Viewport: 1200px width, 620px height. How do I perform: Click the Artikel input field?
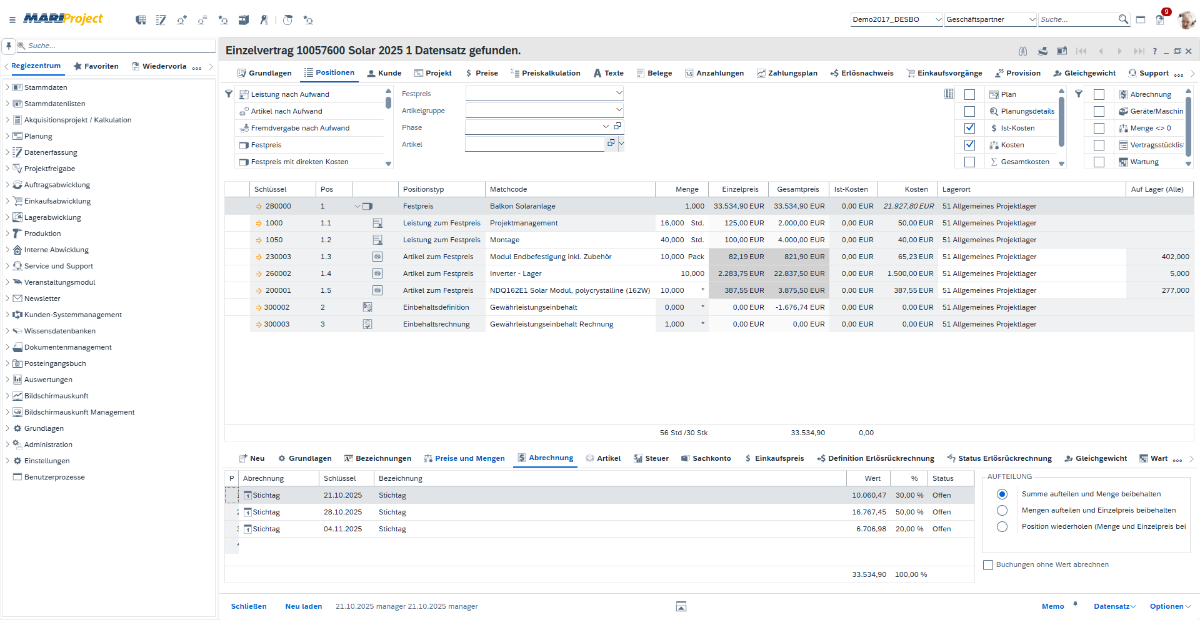pos(534,144)
